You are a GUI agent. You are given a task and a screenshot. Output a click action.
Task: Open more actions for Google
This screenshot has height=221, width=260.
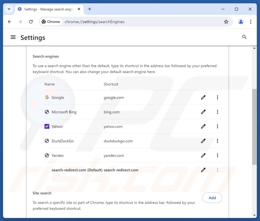pyautogui.click(x=218, y=97)
